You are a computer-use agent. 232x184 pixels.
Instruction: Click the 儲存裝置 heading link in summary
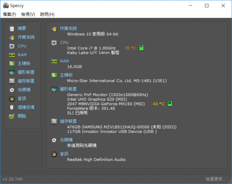click(68, 121)
